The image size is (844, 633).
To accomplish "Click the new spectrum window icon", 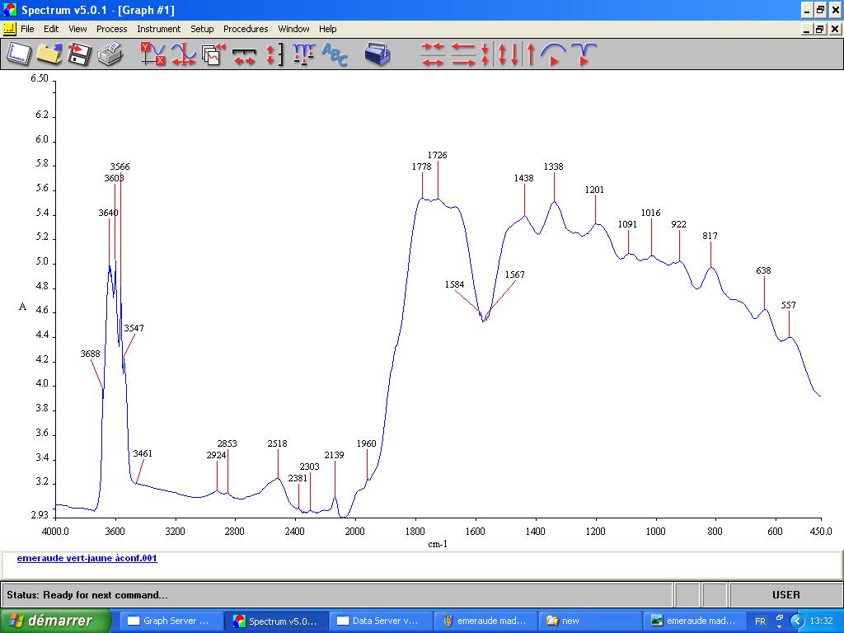I will point(19,54).
